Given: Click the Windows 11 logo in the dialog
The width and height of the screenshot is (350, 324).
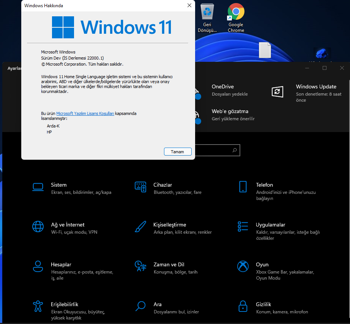Looking at the screenshot, I should 112,27.
